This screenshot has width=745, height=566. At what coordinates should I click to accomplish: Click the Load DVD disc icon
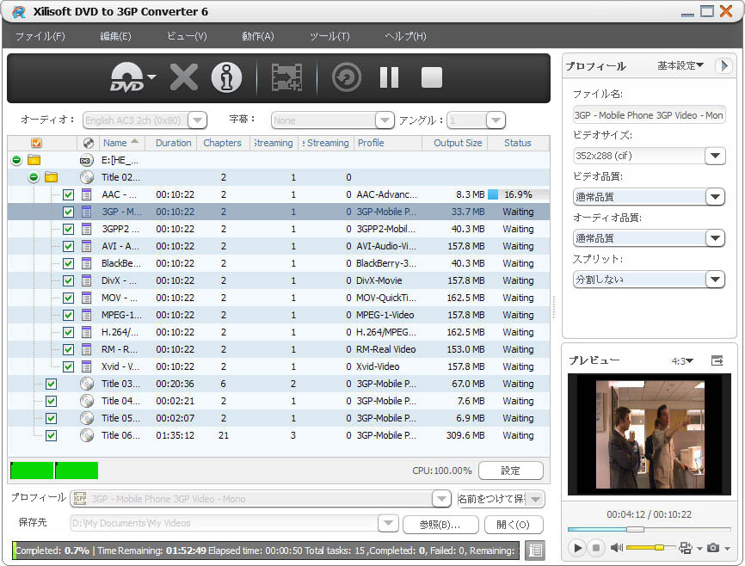click(126, 78)
